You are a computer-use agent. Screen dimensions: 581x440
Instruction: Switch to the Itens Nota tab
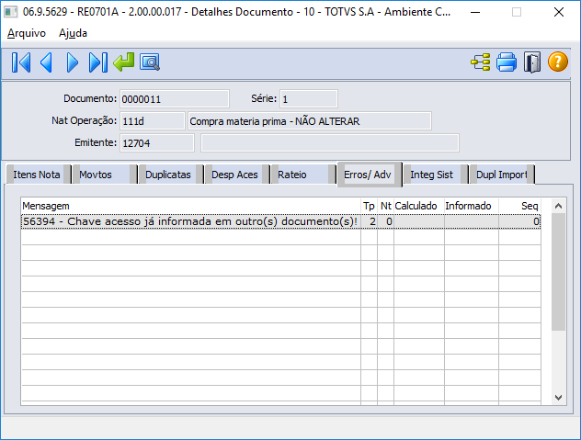[37, 175]
